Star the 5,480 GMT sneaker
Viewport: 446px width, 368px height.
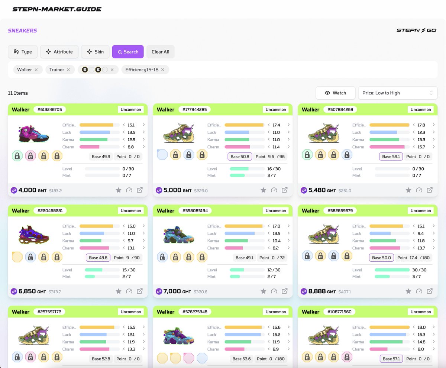pyautogui.click(x=408, y=190)
